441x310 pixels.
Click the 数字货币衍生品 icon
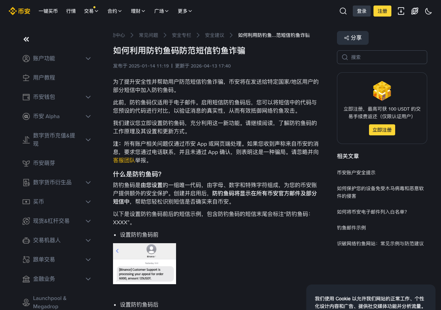[26, 183]
